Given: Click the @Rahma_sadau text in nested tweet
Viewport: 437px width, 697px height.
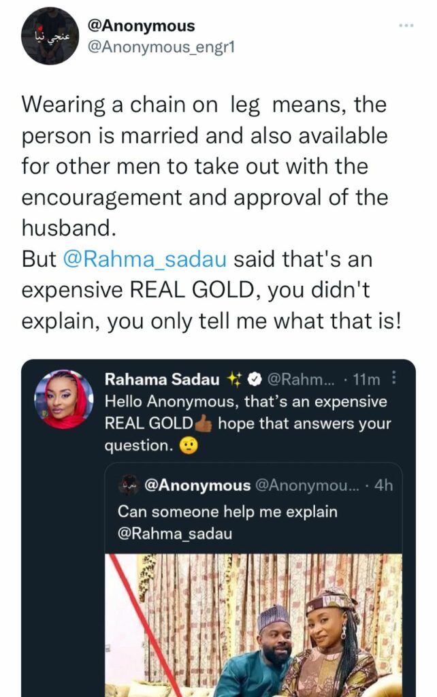Looking at the screenshot, I should pos(175,534).
